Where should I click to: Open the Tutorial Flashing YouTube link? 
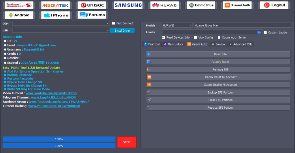pyautogui.click(x=54, y=106)
